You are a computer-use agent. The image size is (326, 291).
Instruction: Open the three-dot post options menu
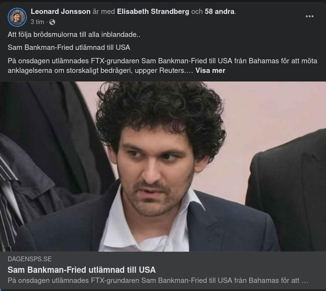click(x=309, y=16)
